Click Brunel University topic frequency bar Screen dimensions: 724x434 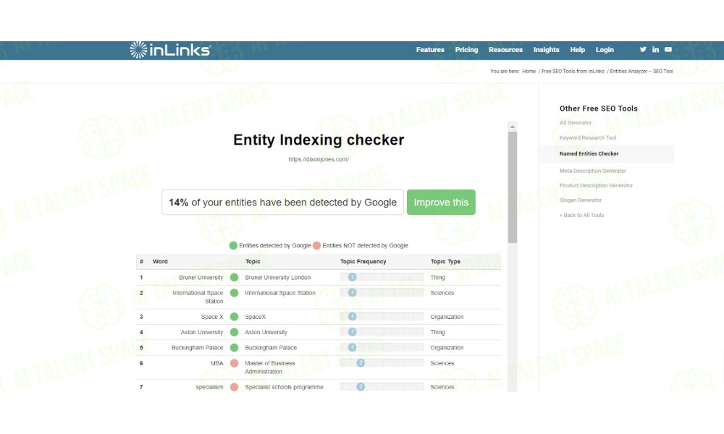pyautogui.click(x=382, y=277)
